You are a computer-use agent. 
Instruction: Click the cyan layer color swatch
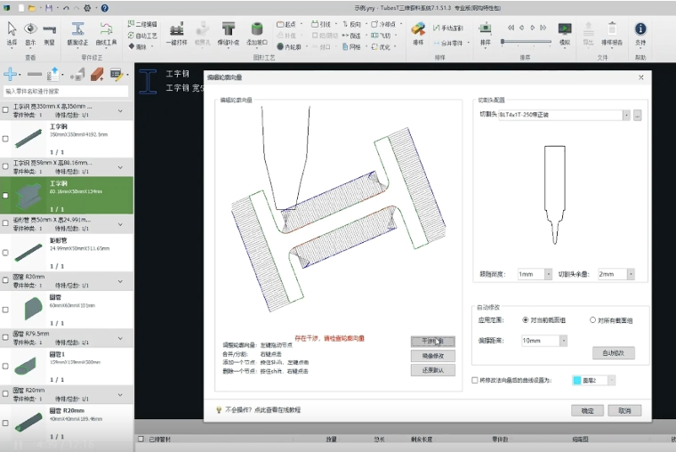[x=577, y=380]
